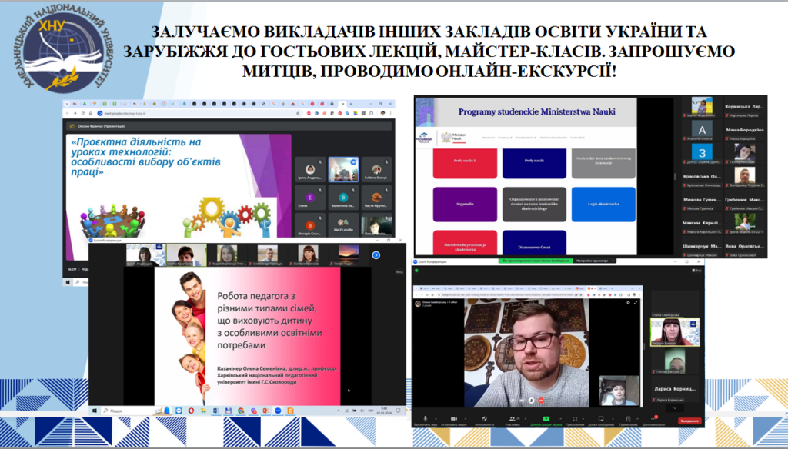This screenshot has width=788, height=449.
Task: Expand the audio options caret beside the microphone
Action: pos(436,417)
